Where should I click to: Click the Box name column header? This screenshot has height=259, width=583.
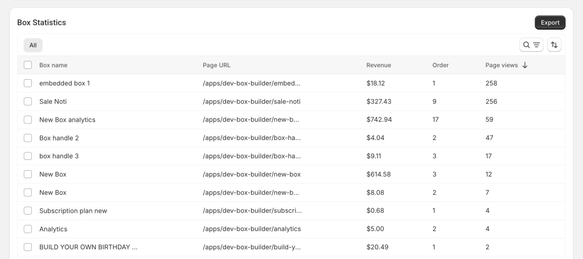(53, 65)
